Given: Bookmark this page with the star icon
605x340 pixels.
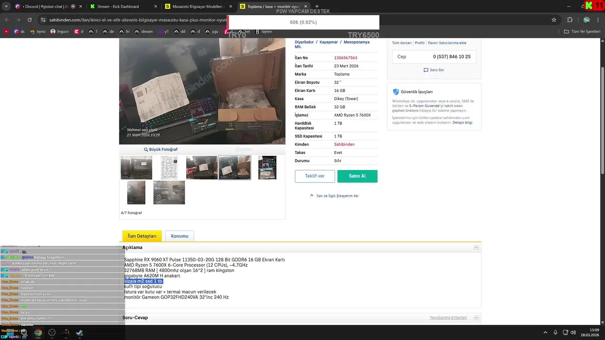Looking at the screenshot, I should pyautogui.click(x=554, y=20).
